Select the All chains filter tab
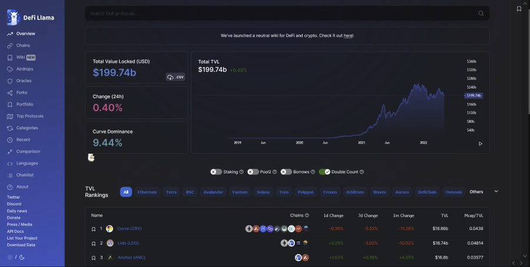 pyautogui.click(x=126, y=192)
